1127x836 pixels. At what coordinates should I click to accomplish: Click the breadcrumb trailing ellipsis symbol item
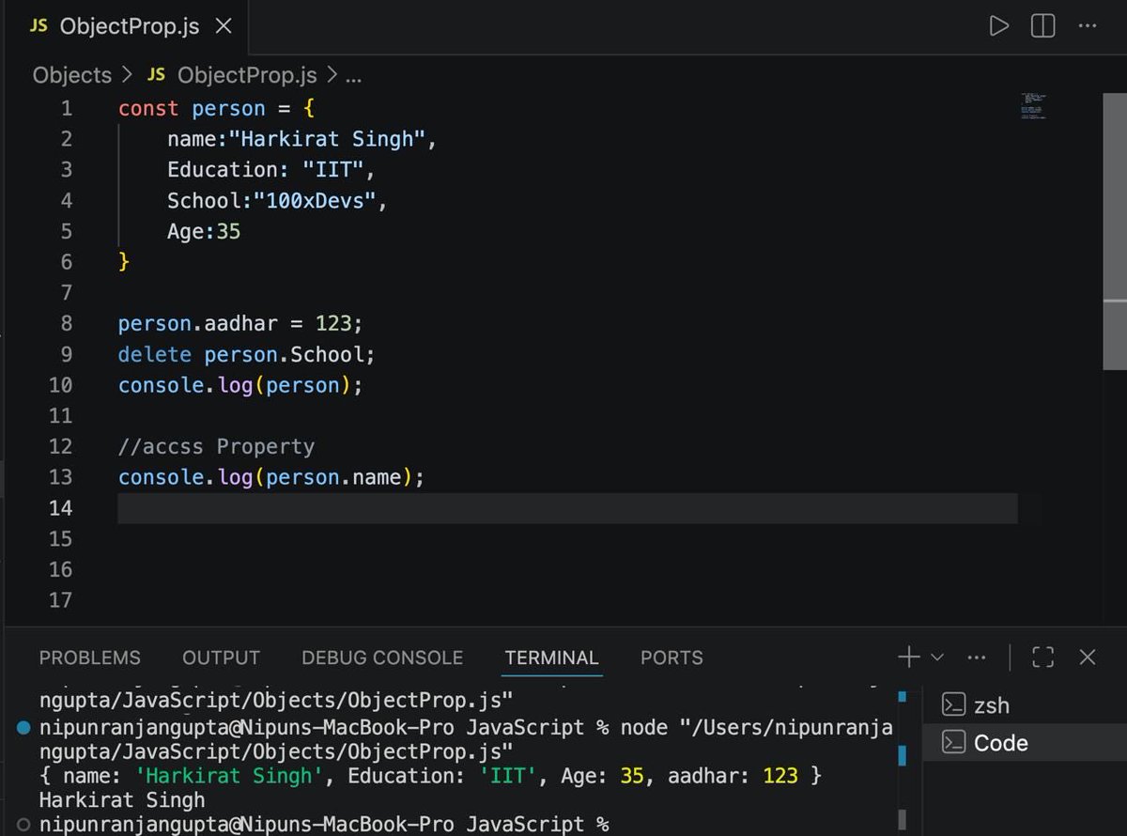click(x=353, y=76)
